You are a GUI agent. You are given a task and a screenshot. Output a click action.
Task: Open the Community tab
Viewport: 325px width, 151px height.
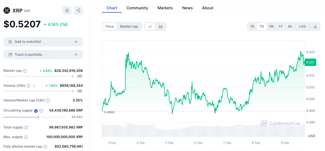click(137, 8)
